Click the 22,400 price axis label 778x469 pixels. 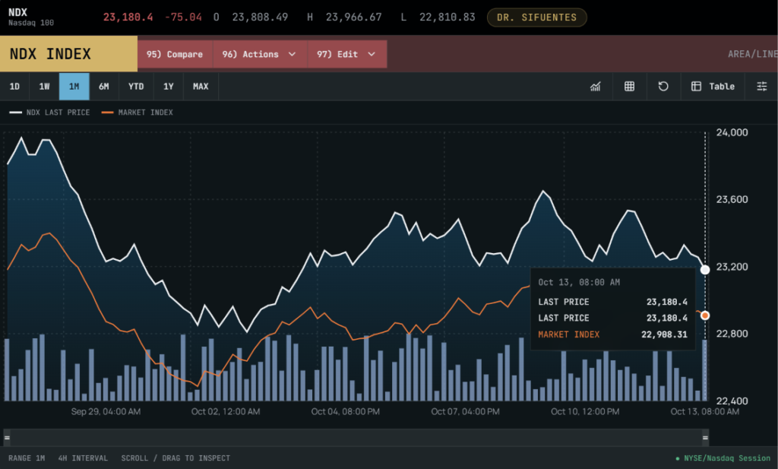[x=732, y=401]
